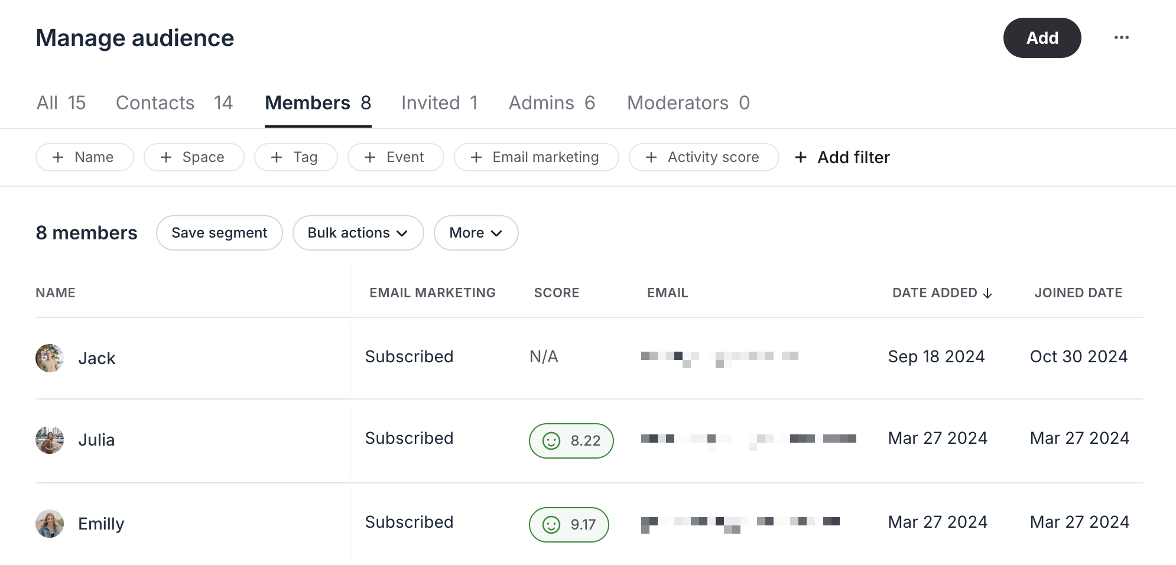Open the Bulk actions dropdown
The height and width of the screenshot is (565, 1176).
point(358,233)
